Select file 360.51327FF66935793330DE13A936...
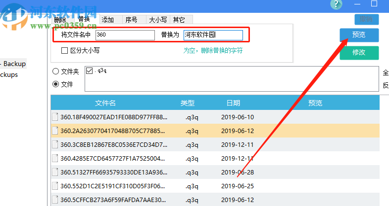389x206 pixels. (114, 172)
